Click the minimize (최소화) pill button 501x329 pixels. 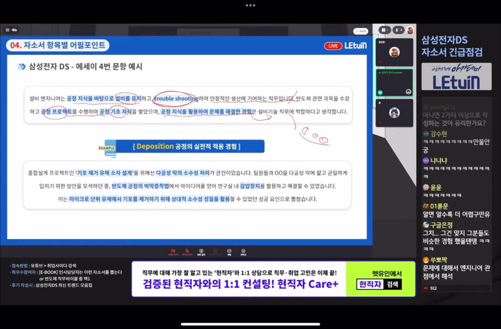[361, 31]
